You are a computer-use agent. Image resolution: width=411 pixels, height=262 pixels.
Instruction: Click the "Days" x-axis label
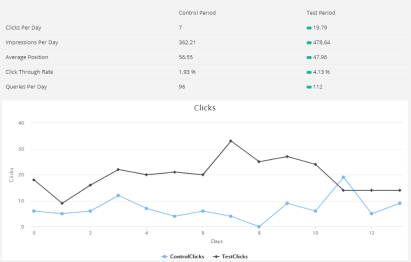pos(216,241)
